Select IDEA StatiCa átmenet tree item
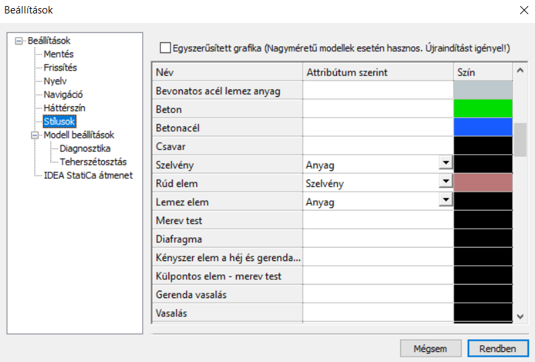Viewport: 535px width, 362px height. tap(88, 175)
